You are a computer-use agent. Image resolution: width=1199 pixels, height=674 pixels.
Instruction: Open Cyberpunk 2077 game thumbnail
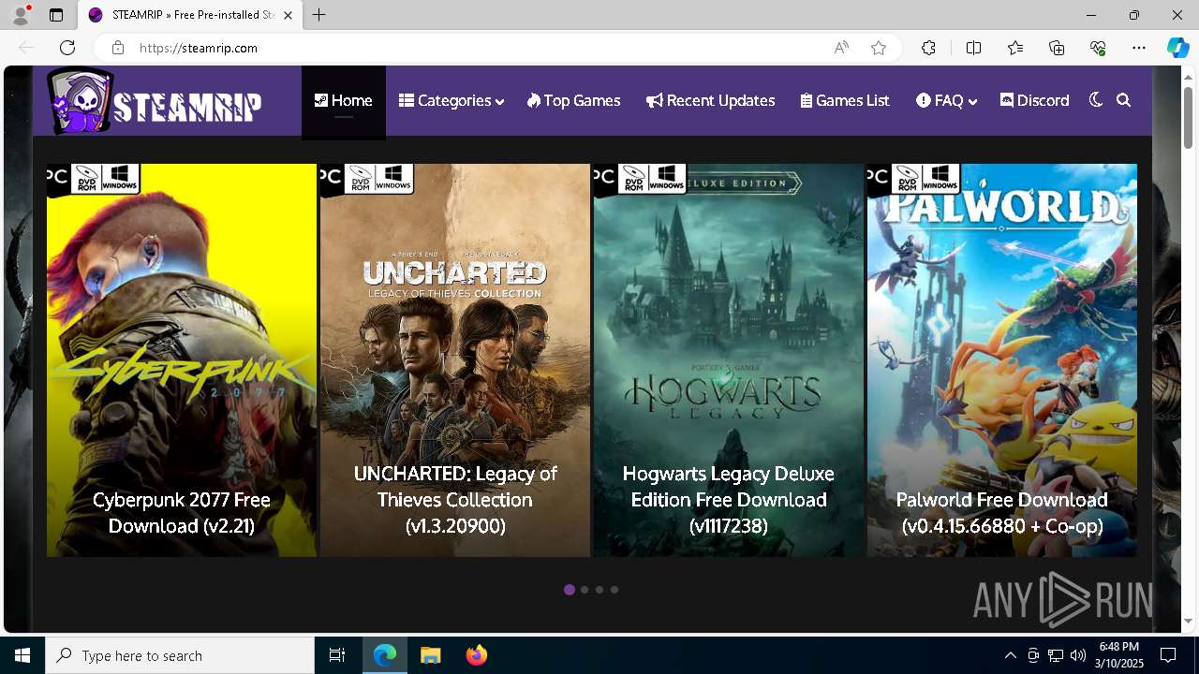[182, 360]
